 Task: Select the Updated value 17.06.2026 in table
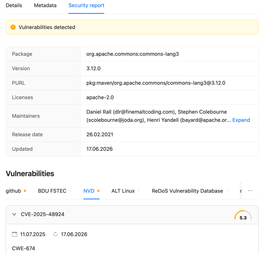[x=100, y=149]
